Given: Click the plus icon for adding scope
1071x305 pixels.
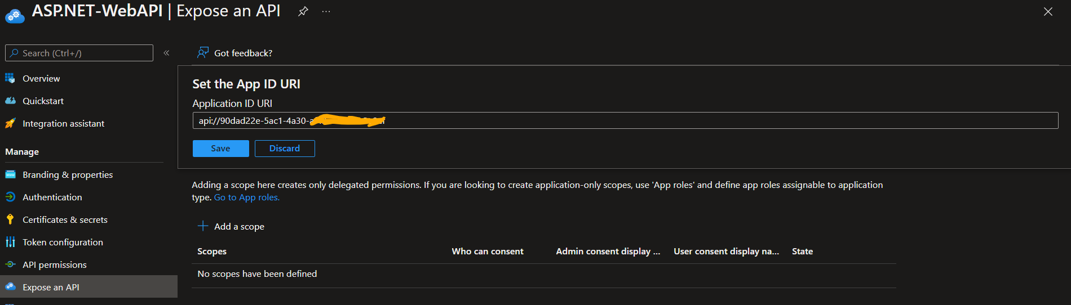Looking at the screenshot, I should point(203,226).
